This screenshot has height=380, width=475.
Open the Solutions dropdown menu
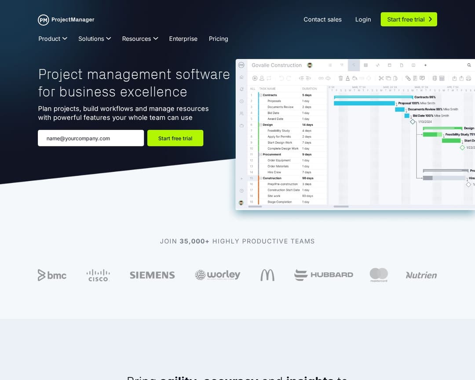tap(95, 39)
